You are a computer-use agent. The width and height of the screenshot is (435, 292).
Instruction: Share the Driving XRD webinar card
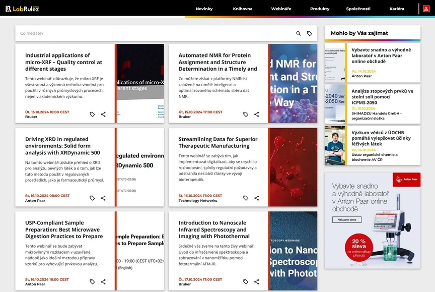coord(103,198)
